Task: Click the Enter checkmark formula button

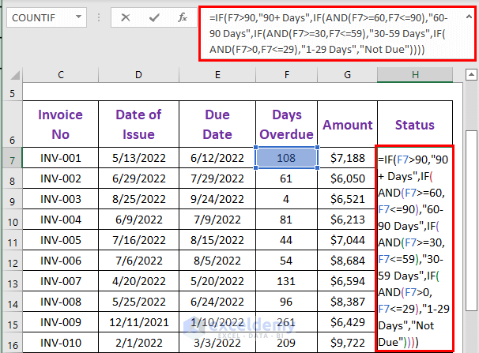Action: pos(155,17)
